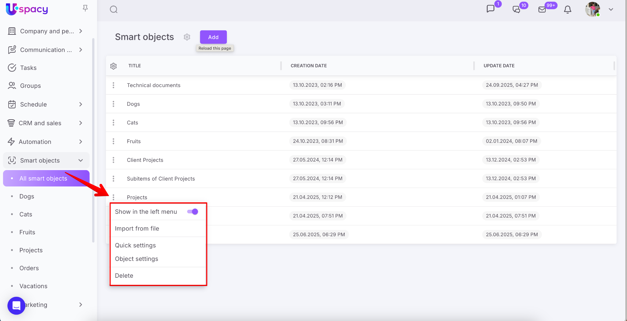Open the notifications bell
The image size is (627, 321).
(x=568, y=10)
